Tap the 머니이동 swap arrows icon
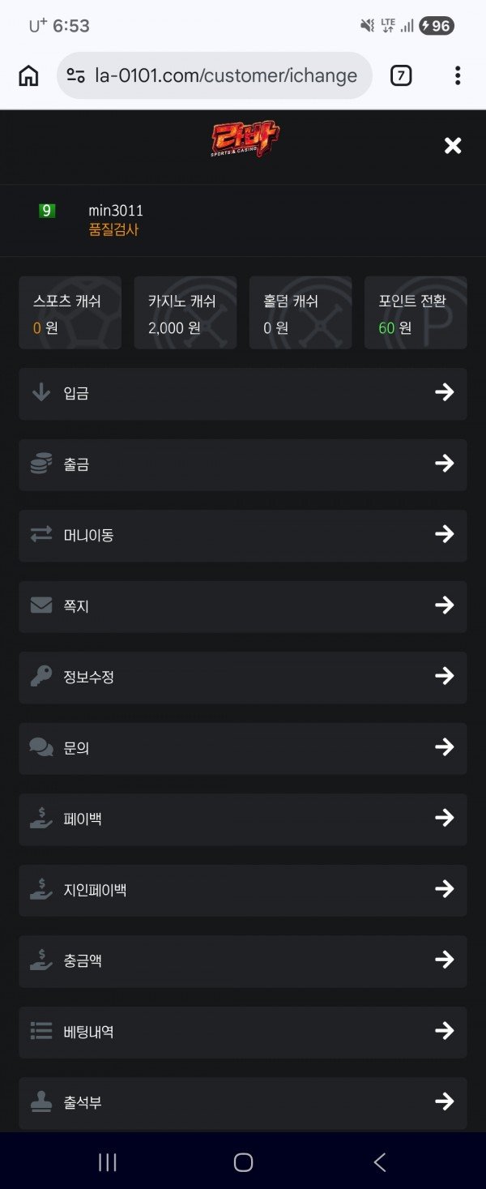 pyautogui.click(x=41, y=535)
